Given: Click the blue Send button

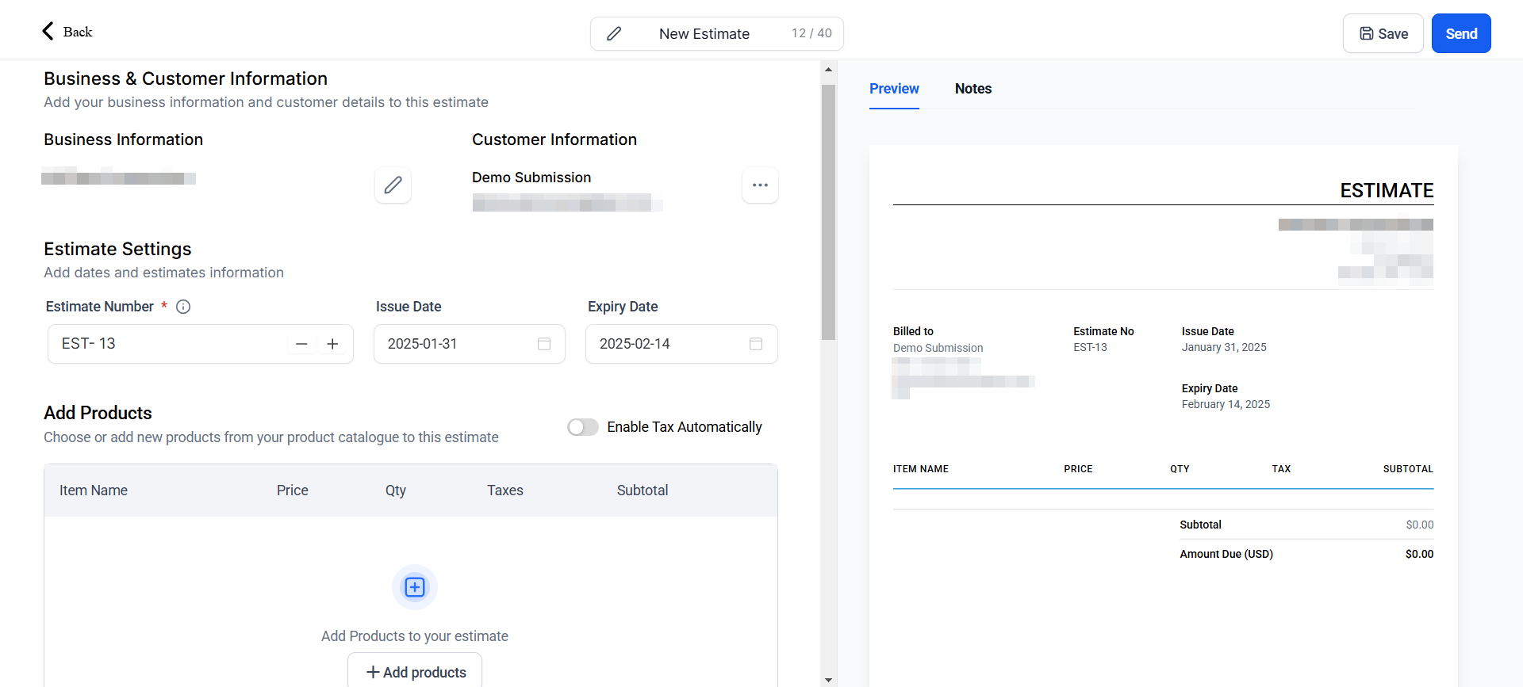Looking at the screenshot, I should click(1460, 33).
